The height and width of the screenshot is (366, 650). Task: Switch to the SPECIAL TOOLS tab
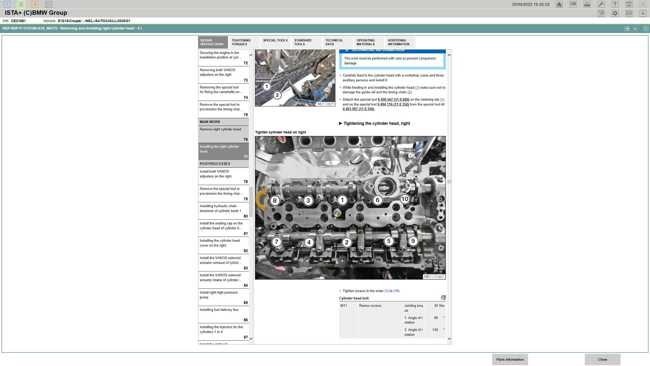click(x=275, y=42)
